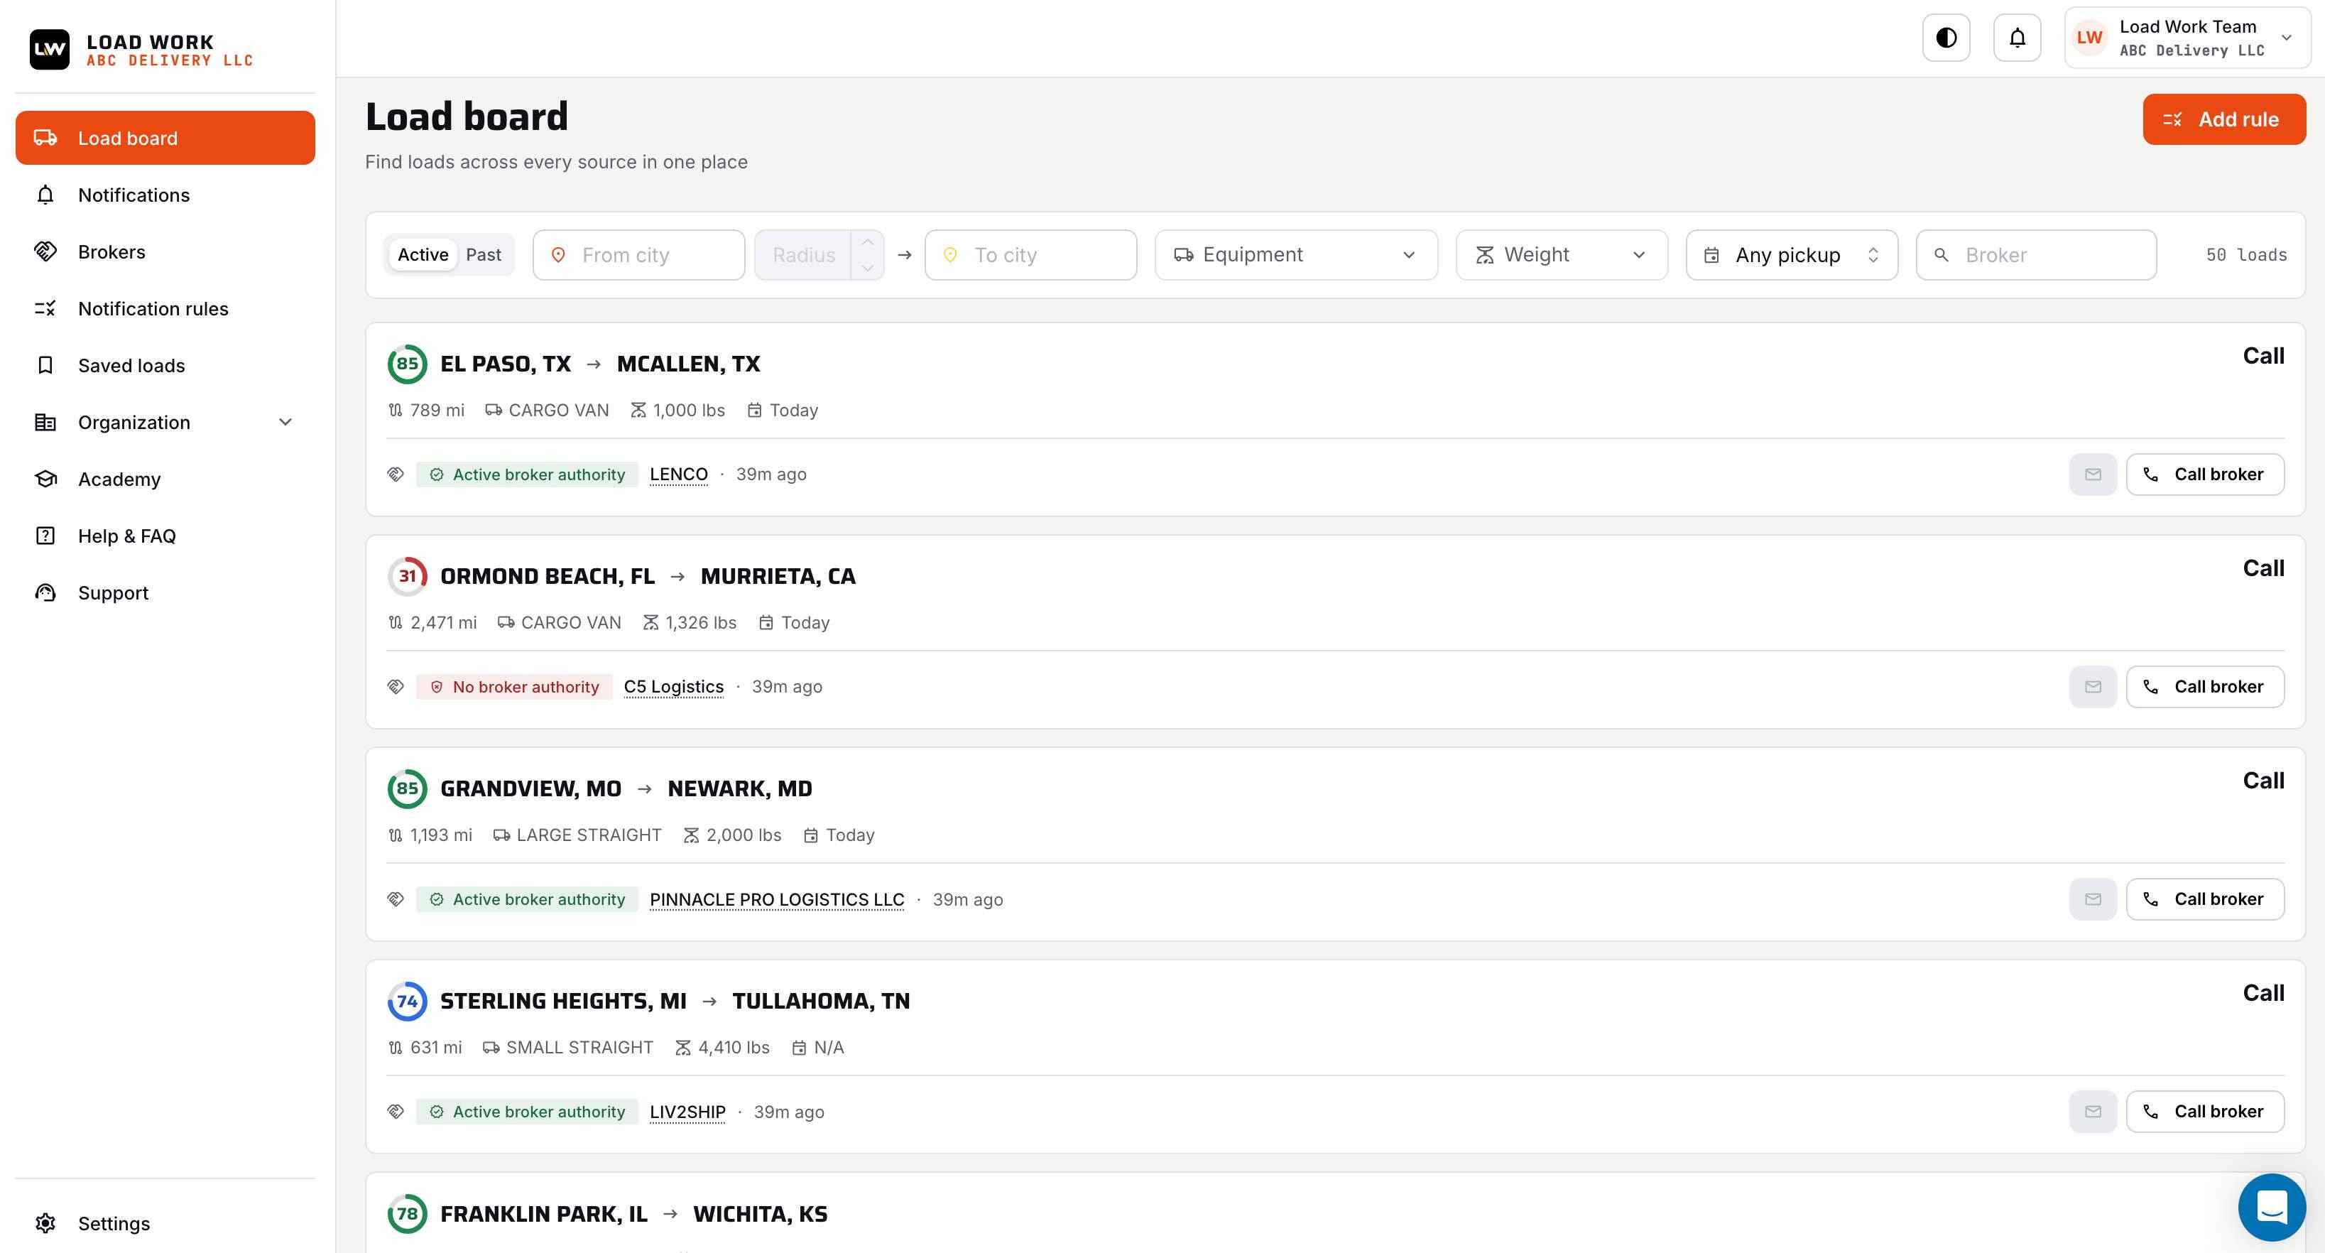Click the No broker authority badge

513,687
